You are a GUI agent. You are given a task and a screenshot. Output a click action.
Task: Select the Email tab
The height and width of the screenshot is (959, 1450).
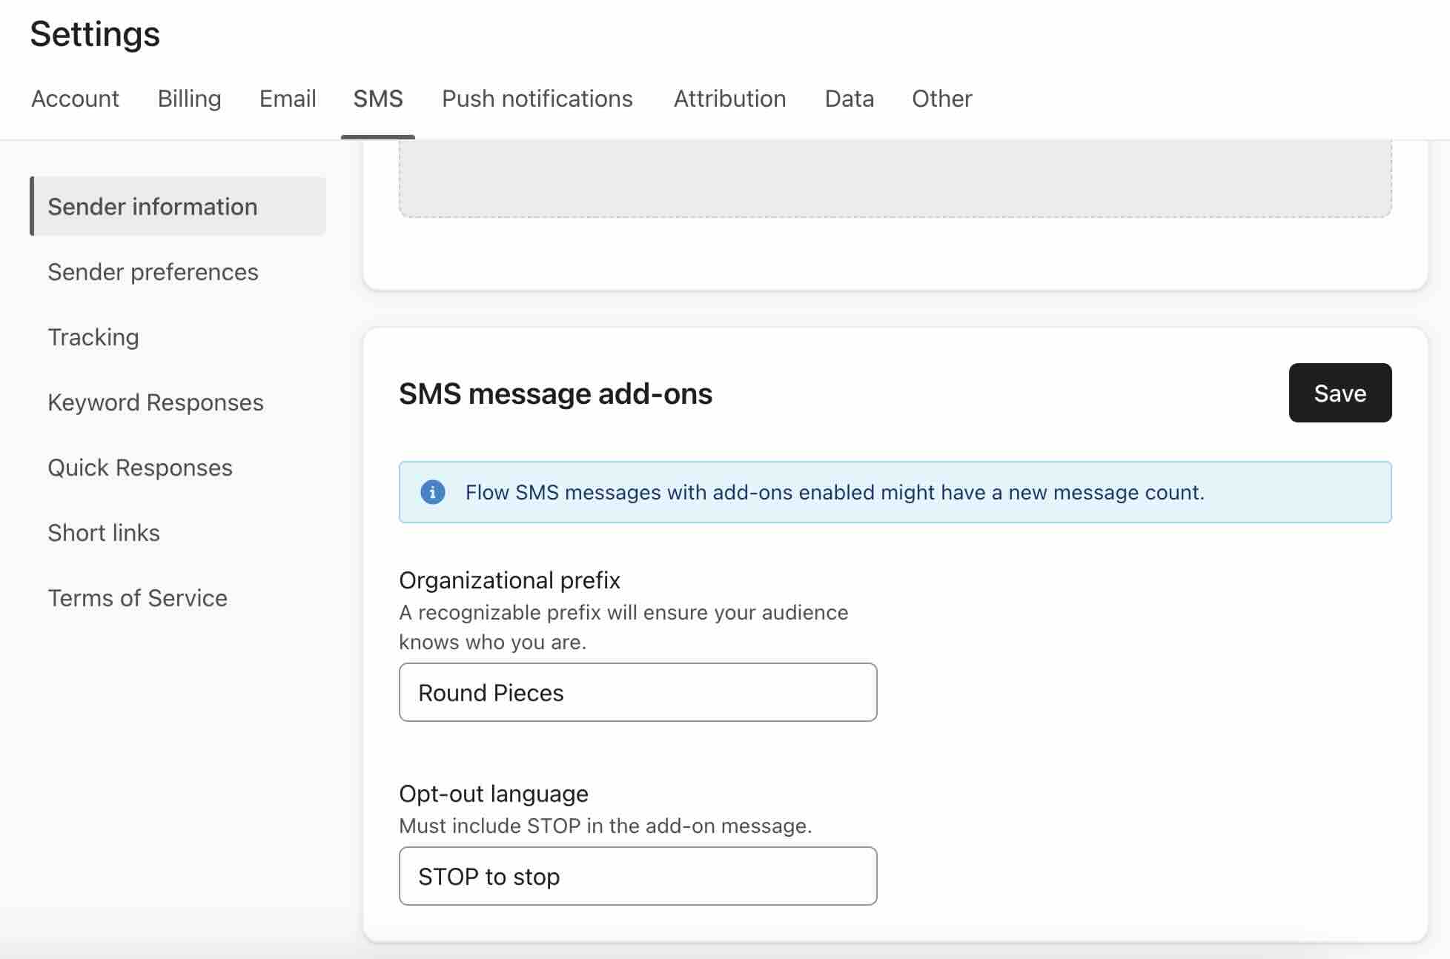(288, 99)
